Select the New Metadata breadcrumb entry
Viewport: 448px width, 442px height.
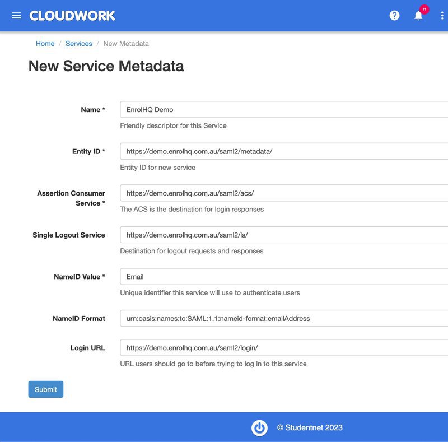125,43
